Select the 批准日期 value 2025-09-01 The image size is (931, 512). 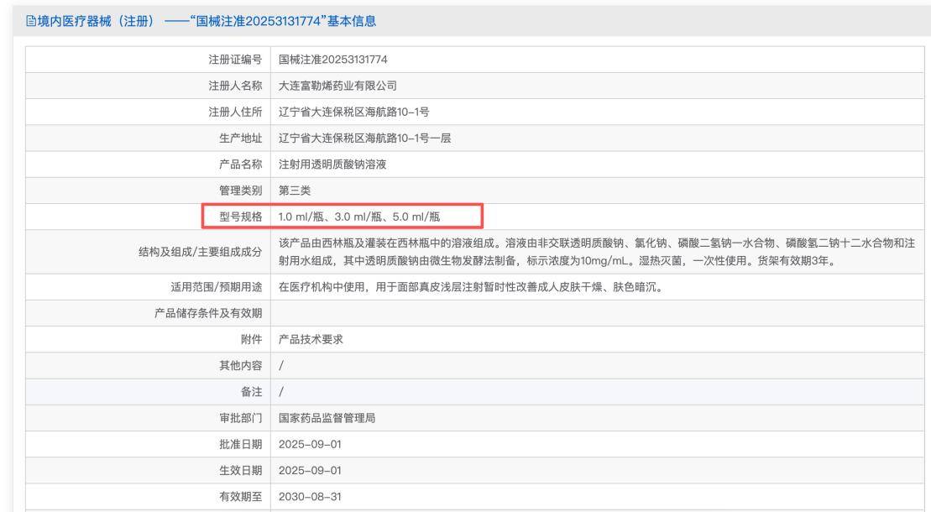click(x=310, y=444)
